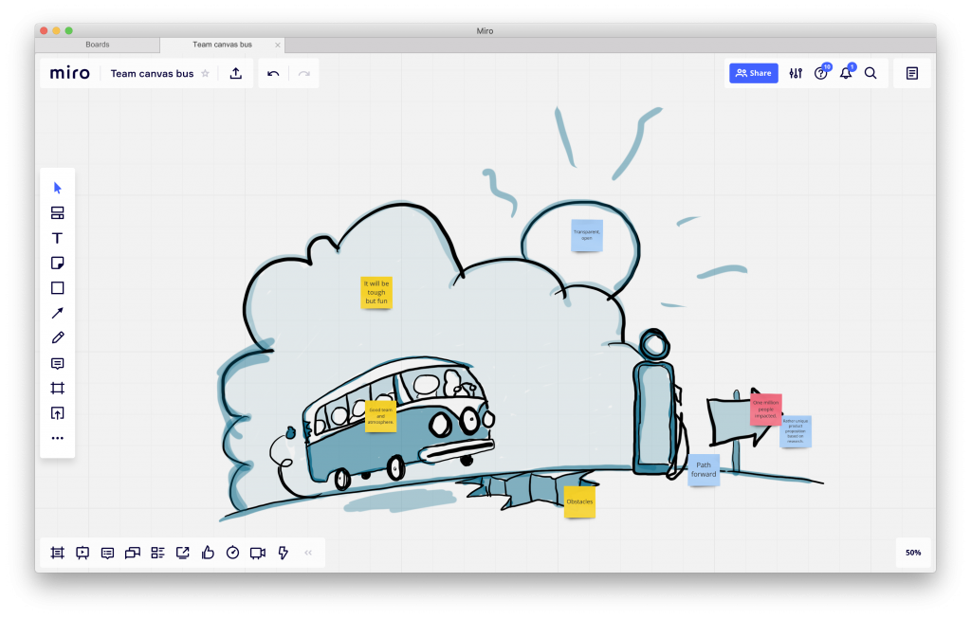The height and width of the screenshot is (619, 971).
Task: Click the board title Team canvas bus
Action: [x=152, y=74]
